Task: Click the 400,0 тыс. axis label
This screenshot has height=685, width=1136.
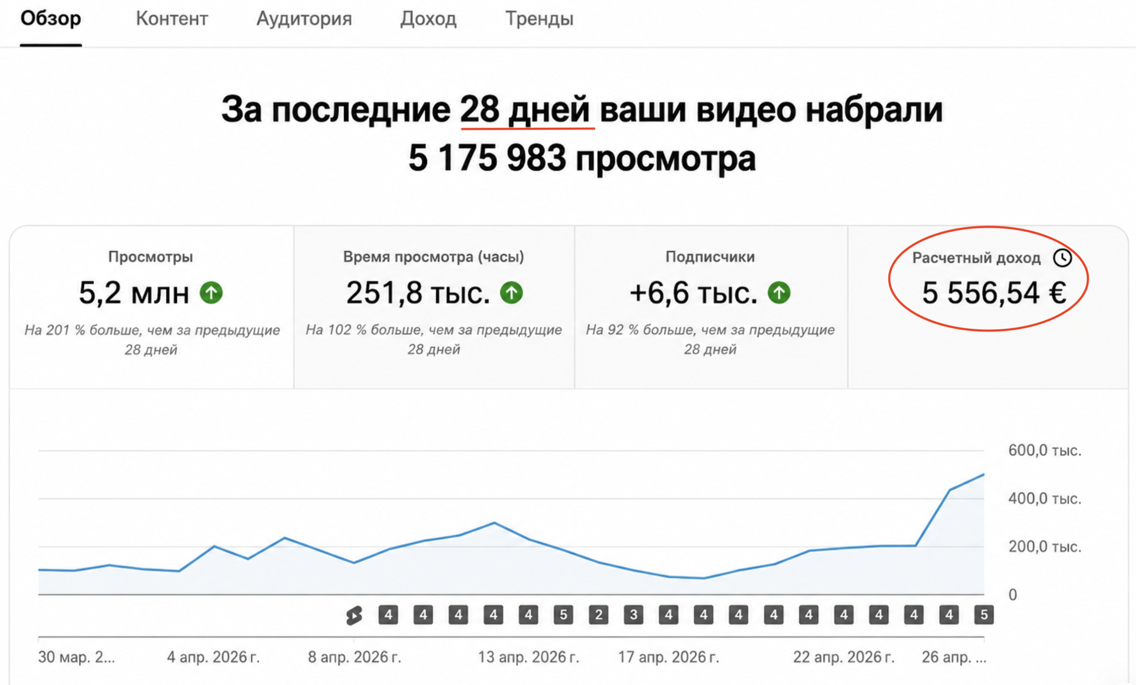Action: click(1045, 498)
